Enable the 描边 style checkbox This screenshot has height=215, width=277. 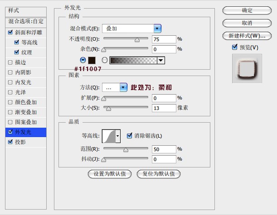pos(10,62)
